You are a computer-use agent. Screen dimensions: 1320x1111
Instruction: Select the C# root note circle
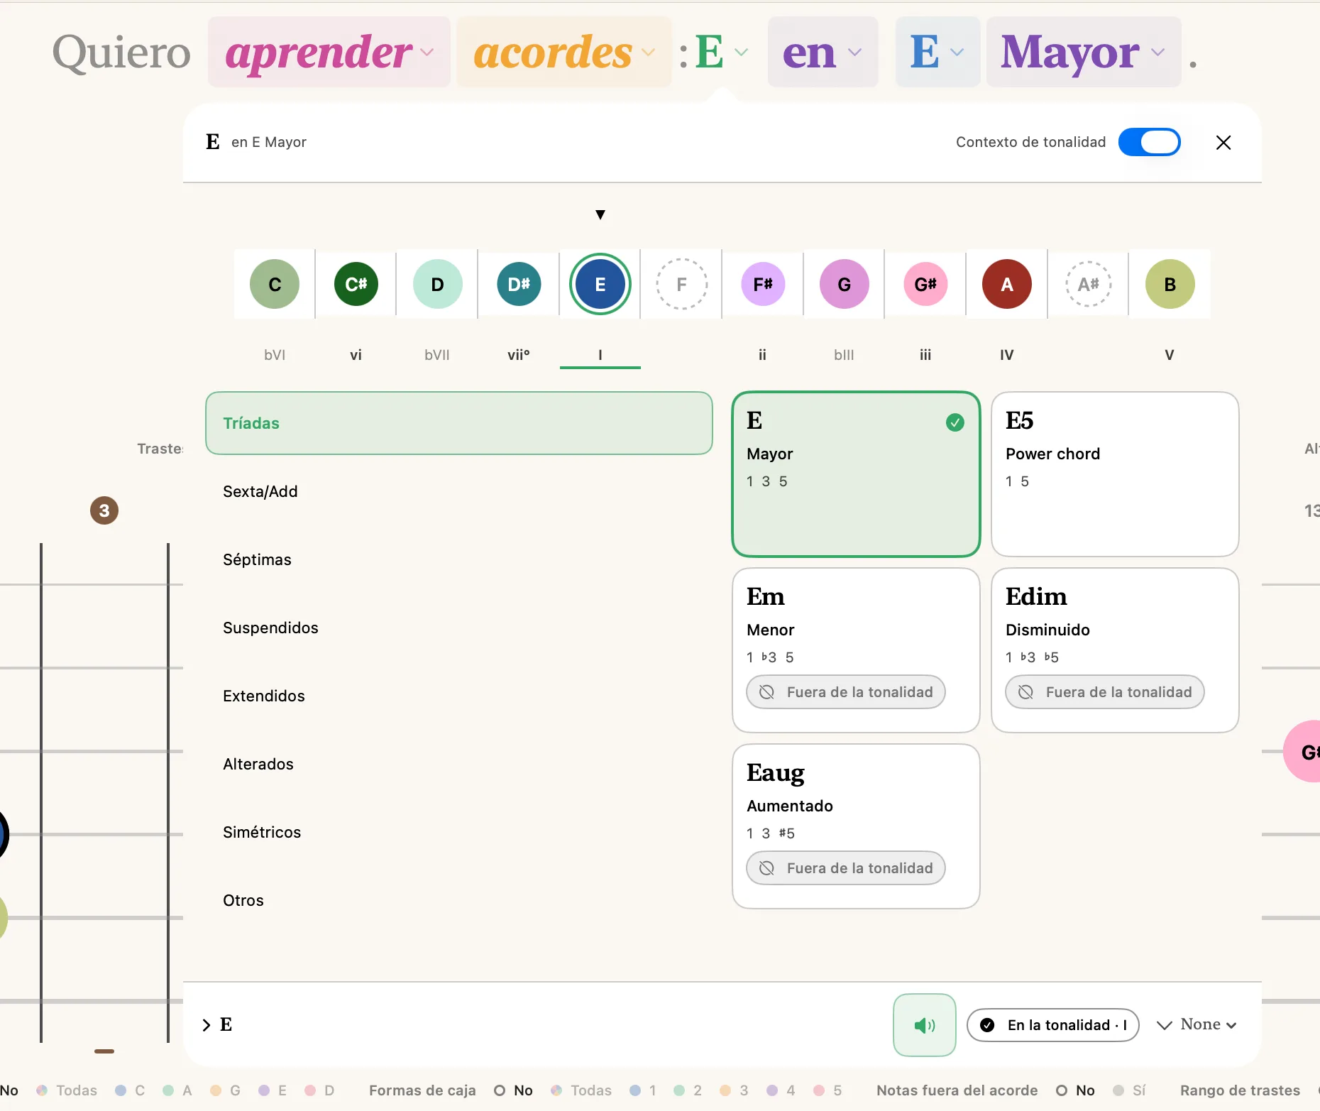pyautogui.click(x=356, y=284)
